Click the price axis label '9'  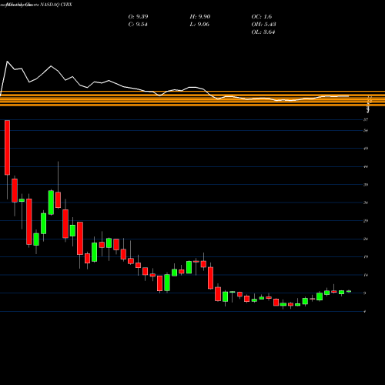[365, 293]
